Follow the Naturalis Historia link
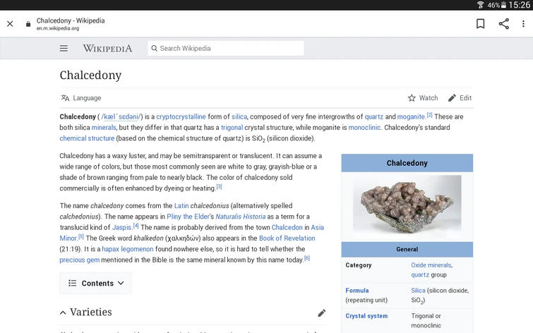Viewport: 533px width, 333px height. point(240,217)
